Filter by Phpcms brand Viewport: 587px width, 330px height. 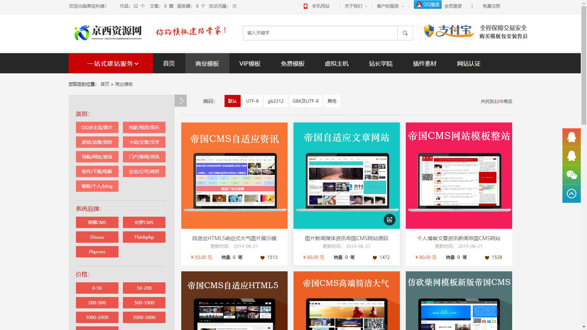point(97,252)
